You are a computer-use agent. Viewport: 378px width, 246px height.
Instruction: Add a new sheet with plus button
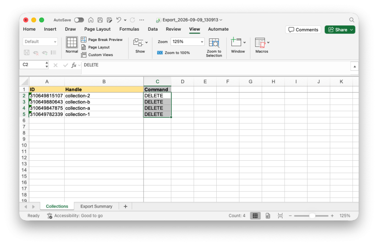[126, 206]
